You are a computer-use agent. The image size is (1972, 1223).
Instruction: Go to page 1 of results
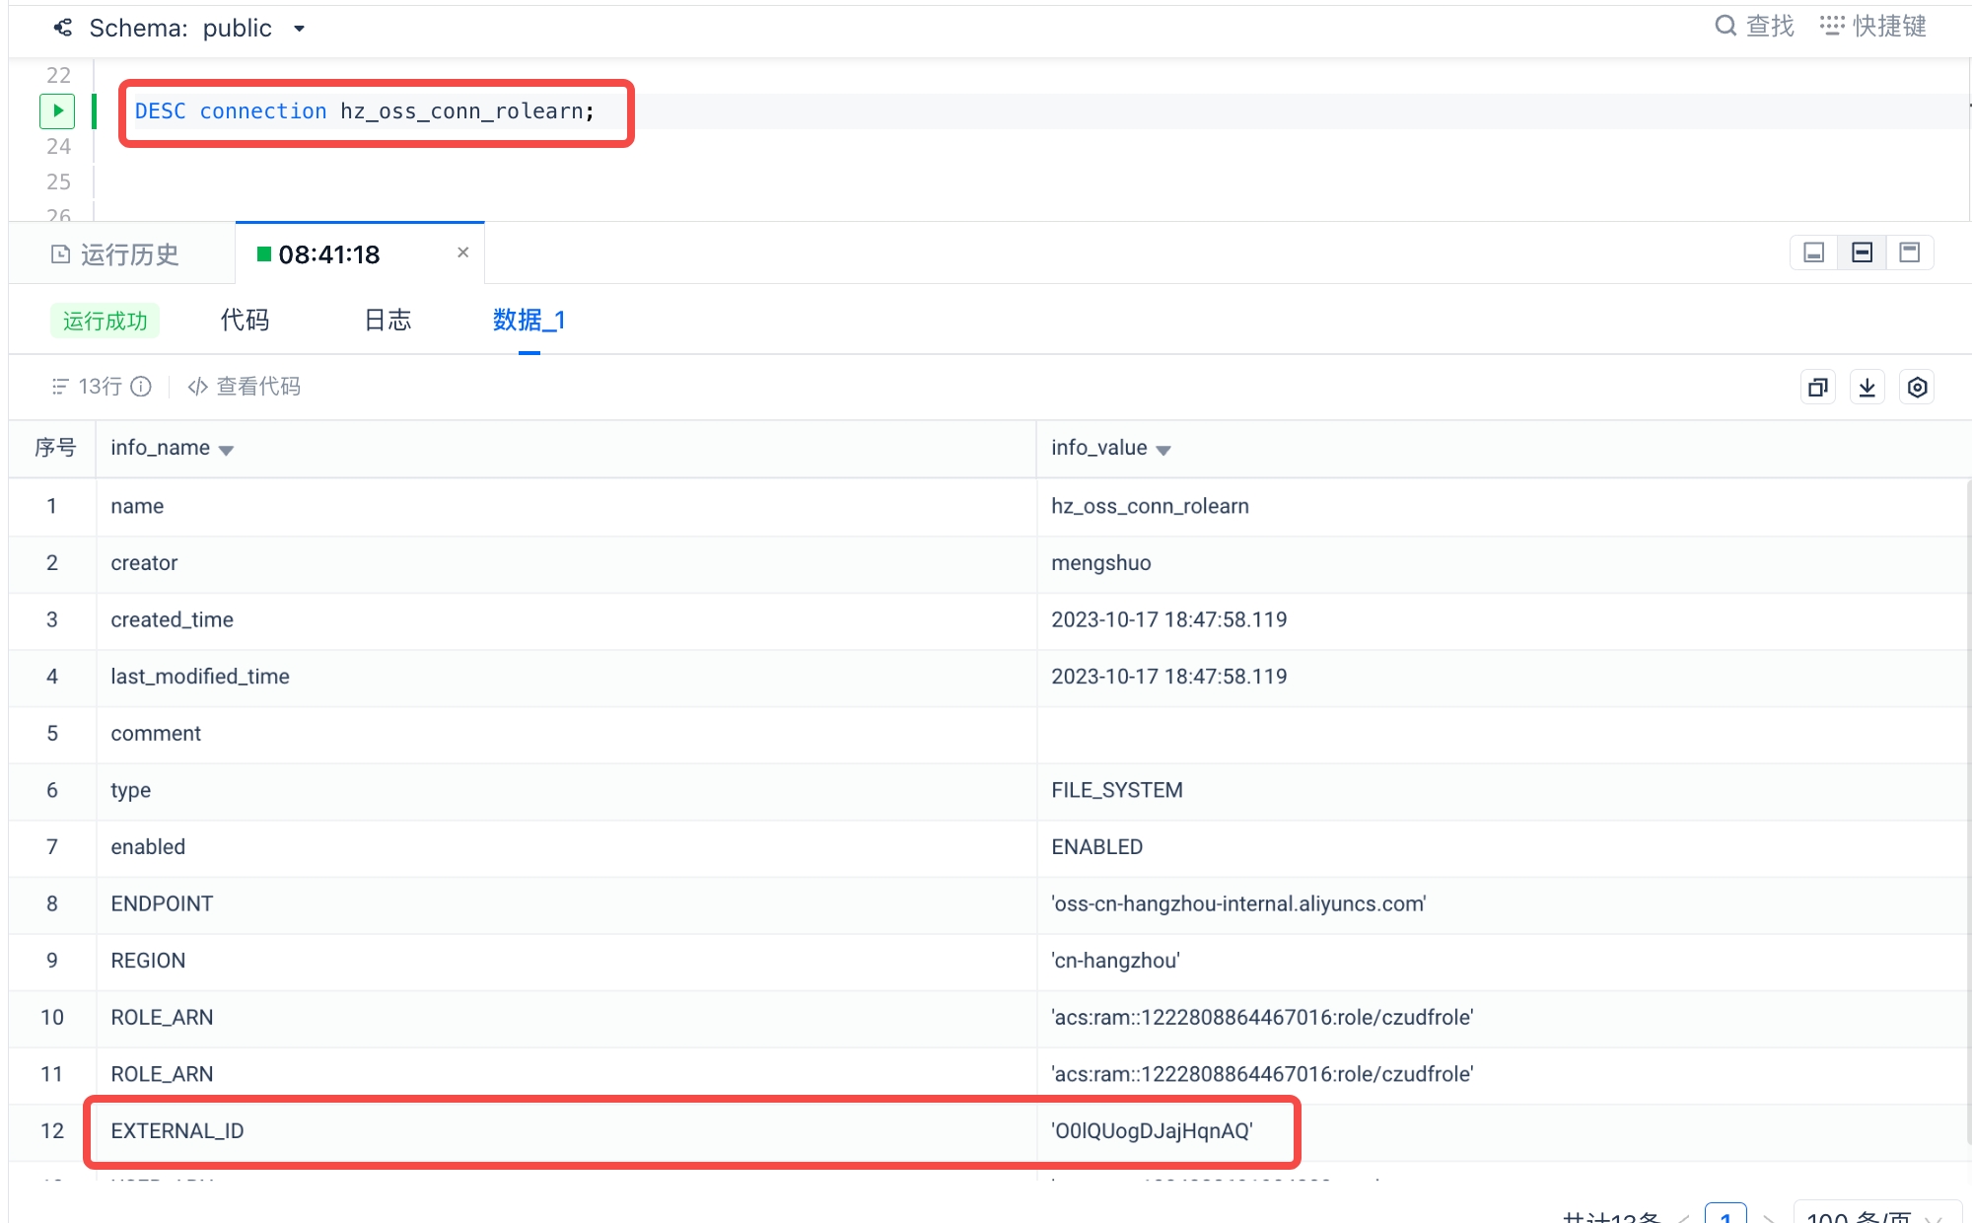pyautogui.click(x=1725, y=1215)
